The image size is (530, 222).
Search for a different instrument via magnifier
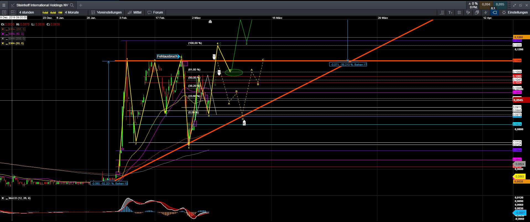(72, 5)
